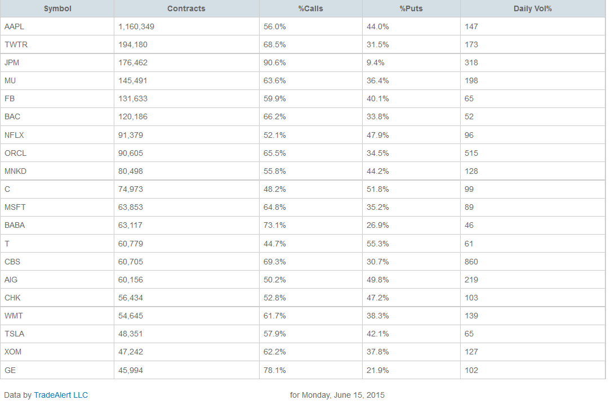Image resolution: width=615 pixels, height=409 pixels.
Task: Click the %Calls column header
Action: click(310, 8)
